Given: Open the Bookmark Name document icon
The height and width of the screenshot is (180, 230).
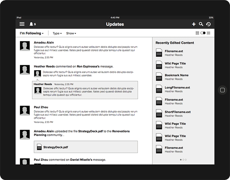Looking at the screenshot, I should click(159, 77).
